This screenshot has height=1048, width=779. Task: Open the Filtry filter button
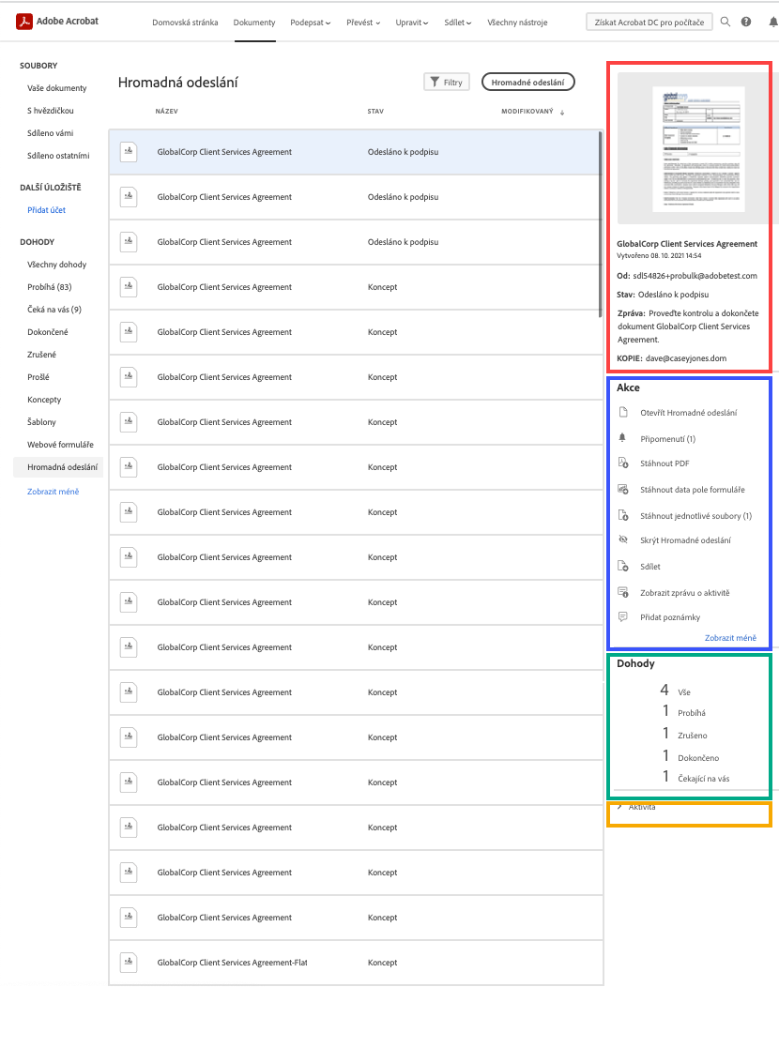447,83
